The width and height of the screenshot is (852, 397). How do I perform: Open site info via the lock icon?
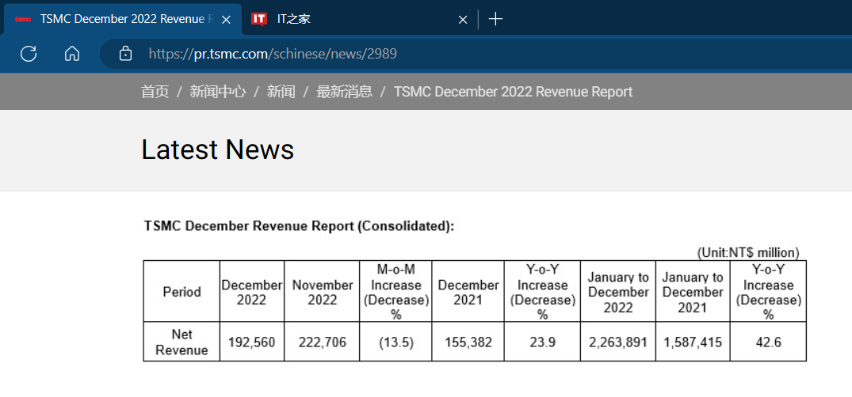[124, 54]
